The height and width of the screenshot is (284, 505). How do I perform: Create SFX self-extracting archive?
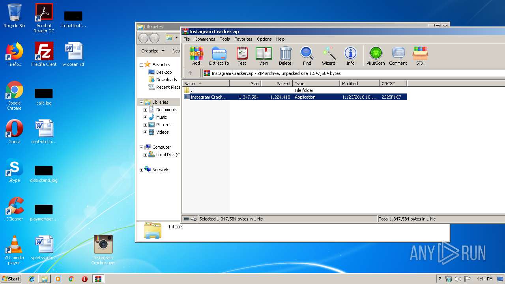420,56
